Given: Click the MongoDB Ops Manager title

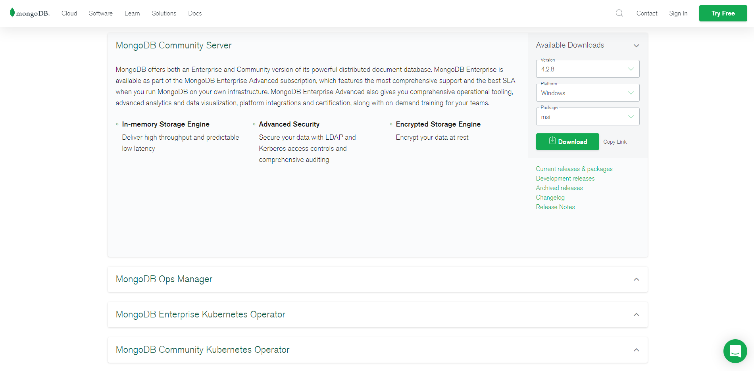Looking at the screenshot, I should point(164,279).
